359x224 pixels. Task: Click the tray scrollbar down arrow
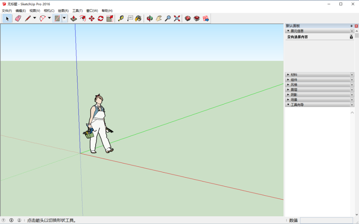coord(357,214)
